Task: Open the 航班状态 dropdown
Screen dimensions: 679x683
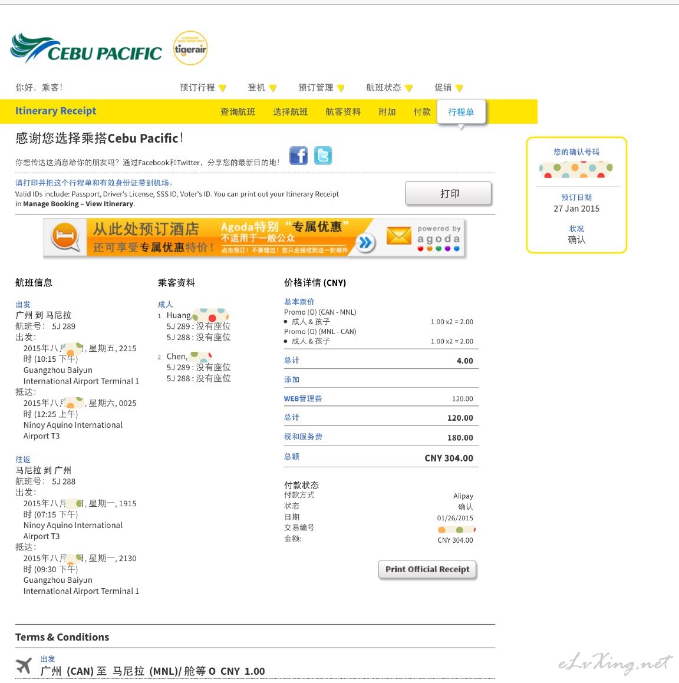Action: click(390, 88)
